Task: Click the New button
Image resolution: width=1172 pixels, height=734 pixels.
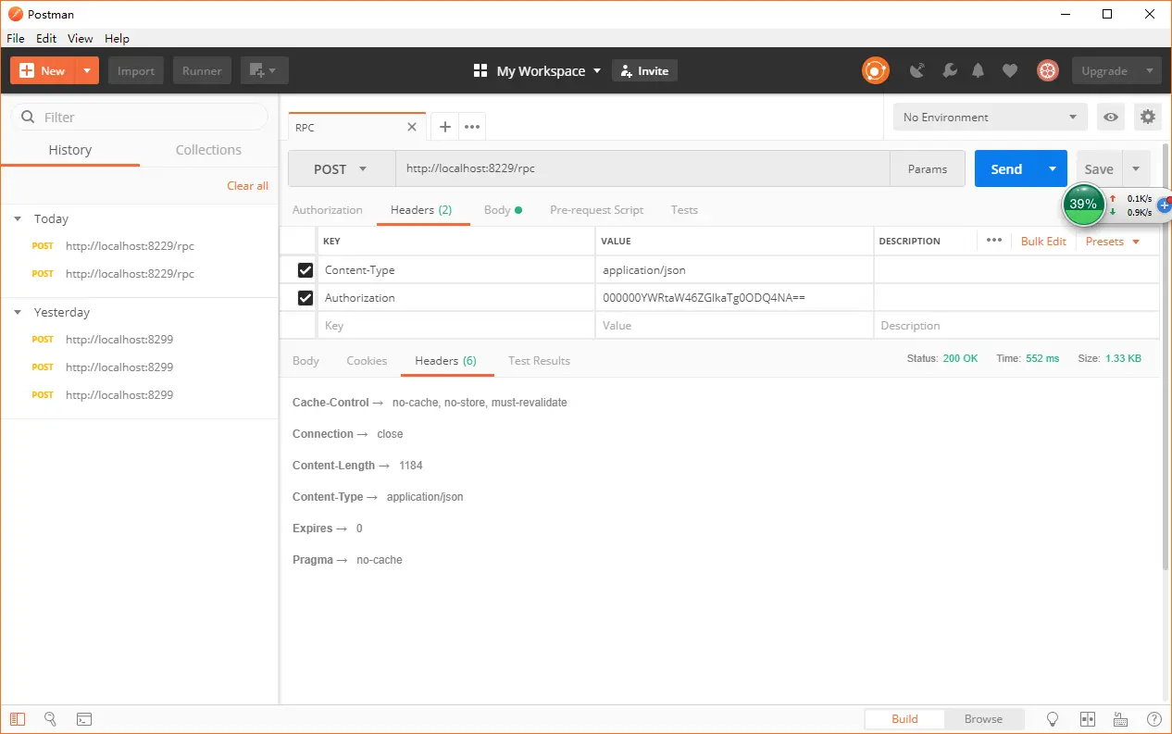Action: 43,70
